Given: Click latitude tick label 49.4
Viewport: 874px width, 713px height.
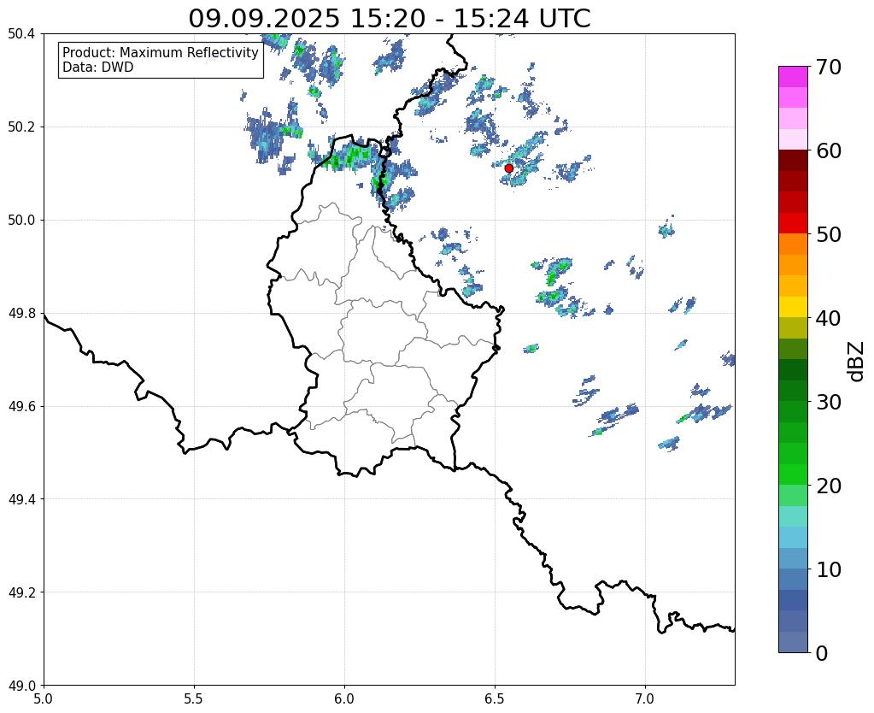Looking at the screenshot, I should tap(21, 498).
